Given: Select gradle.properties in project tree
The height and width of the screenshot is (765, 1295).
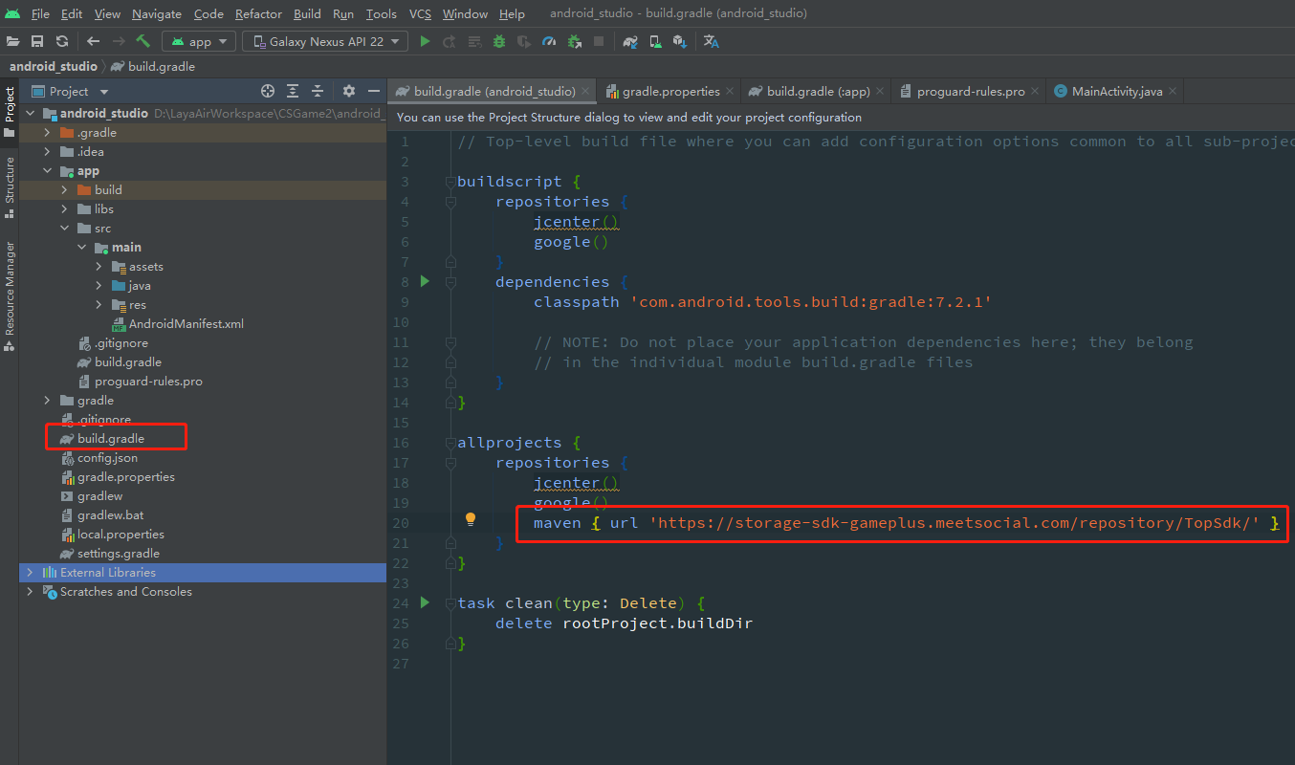Looking at the screenshot, I should (125, 476).
